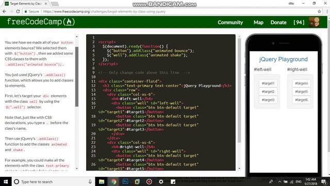Viewport: 330px width, 186px height.
Task: Open the Community link
Action: point(230,22)
